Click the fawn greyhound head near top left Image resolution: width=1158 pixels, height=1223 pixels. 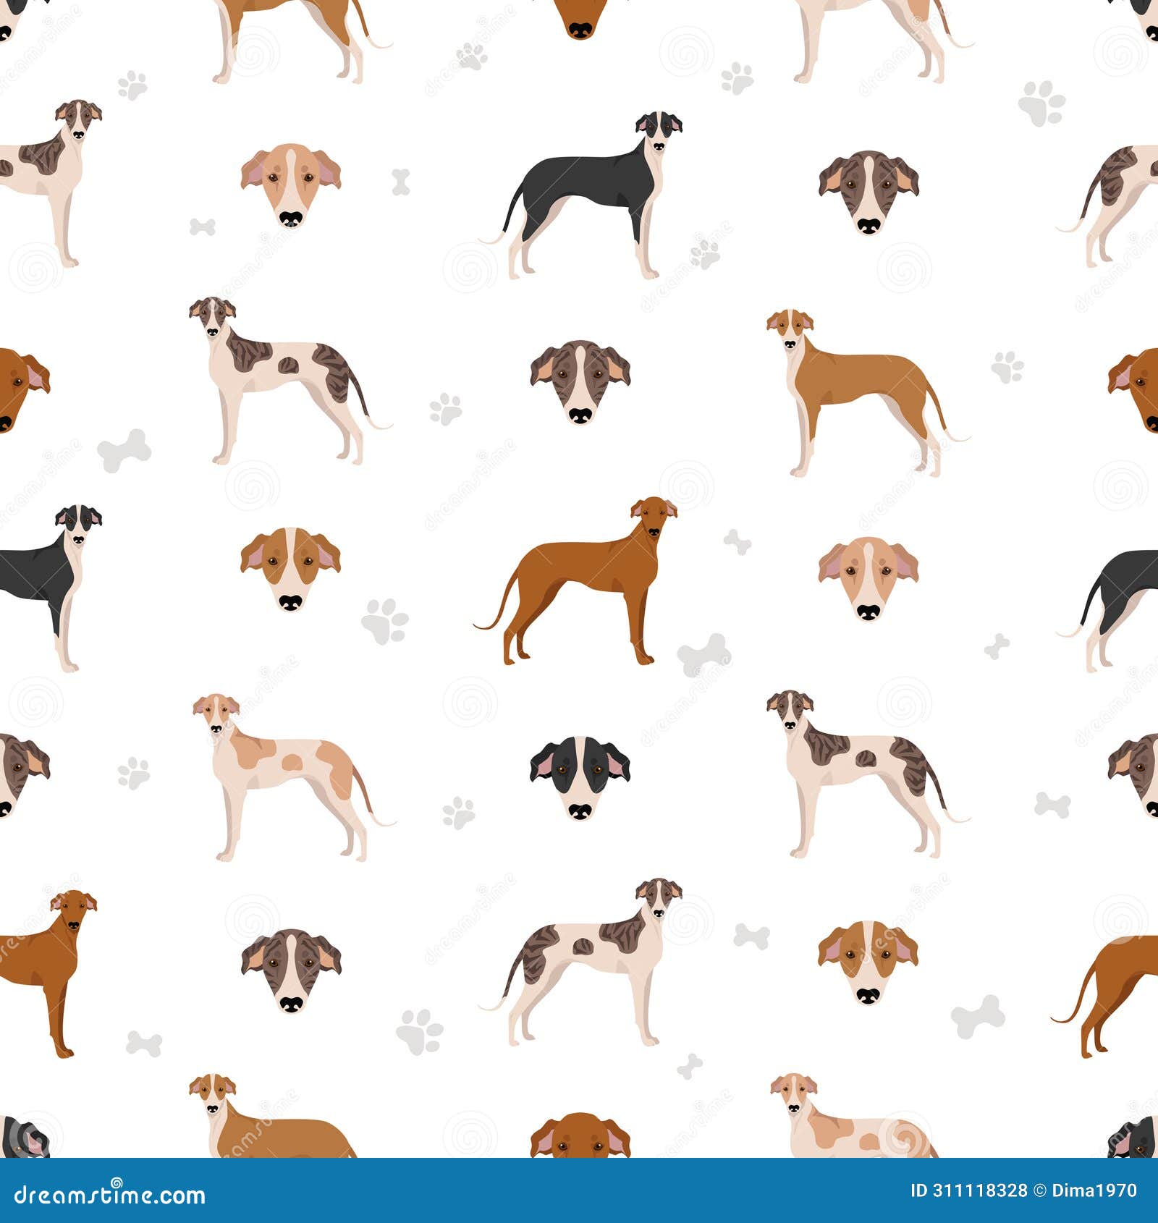pos(289,188)
